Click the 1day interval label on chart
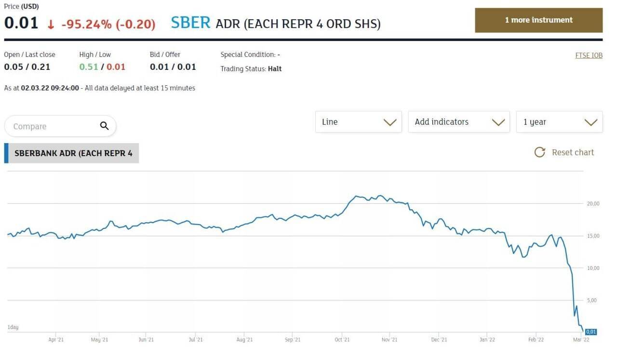 pos(13,327)
